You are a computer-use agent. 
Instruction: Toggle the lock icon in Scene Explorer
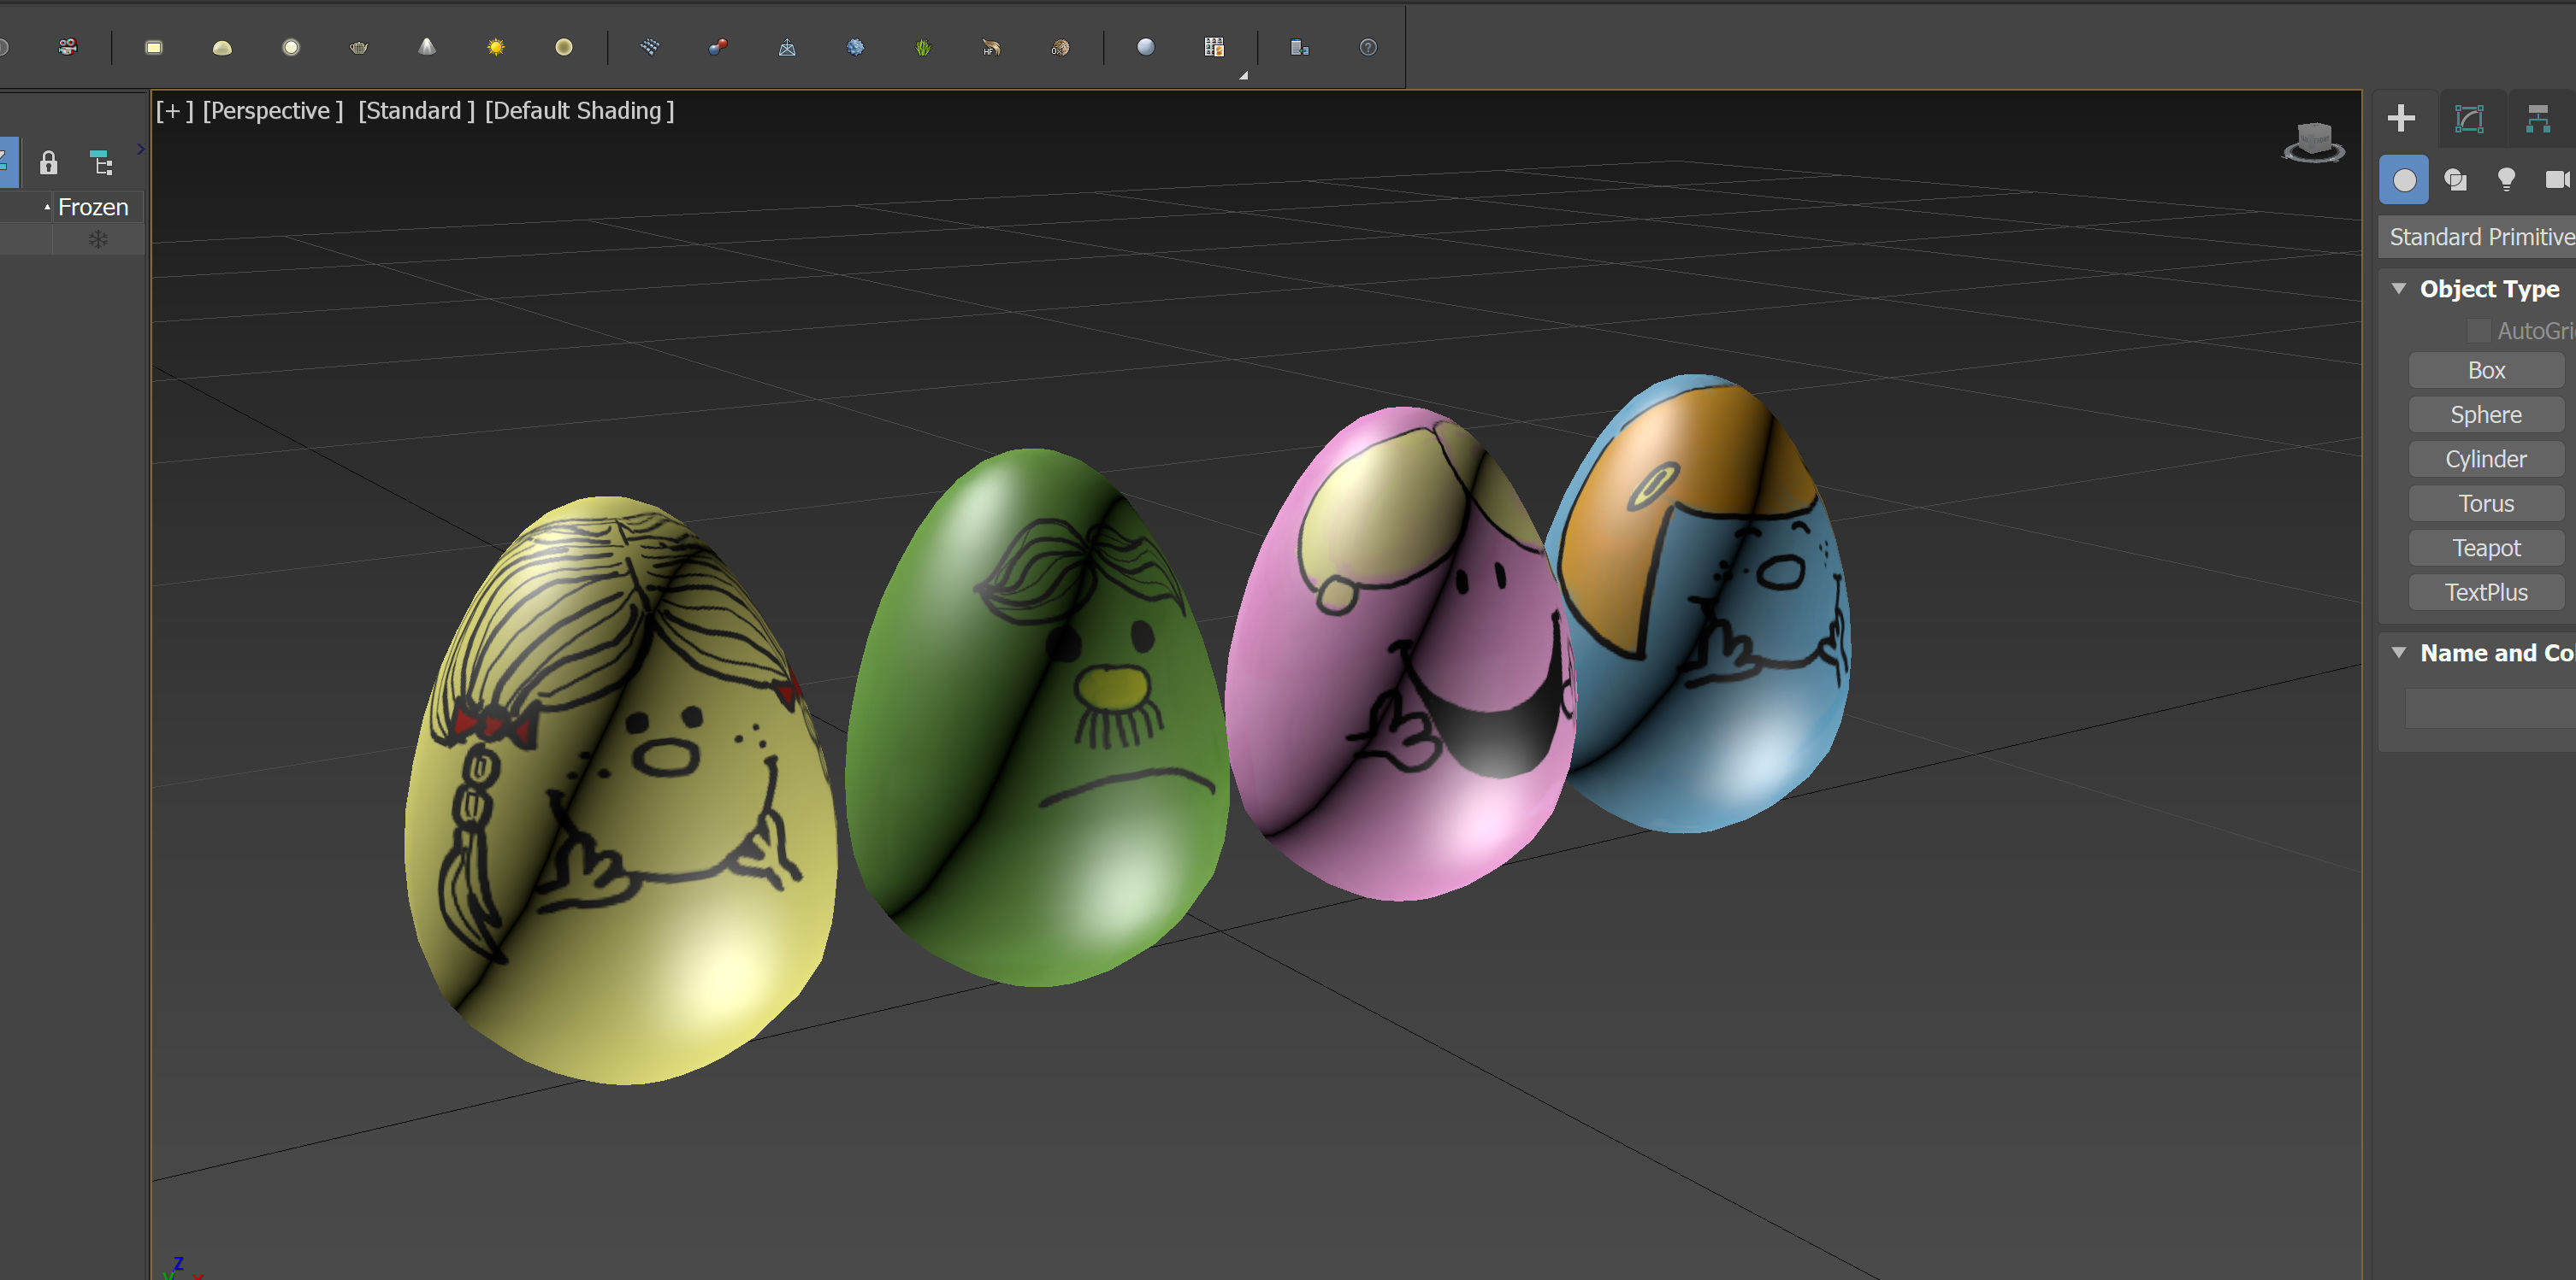coord(48,163)
